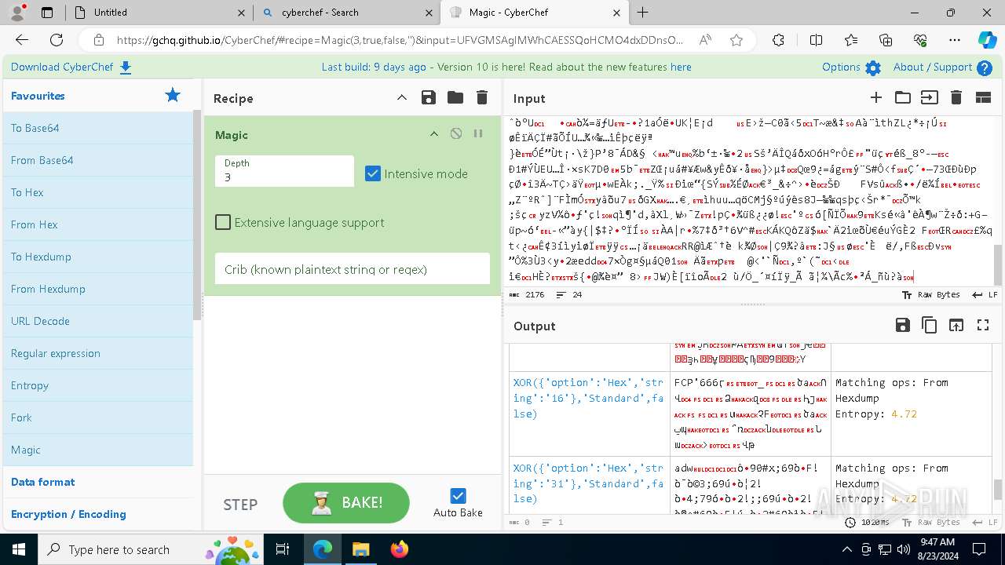Click the BAKE! button
The height and width of the screenshot is (565, 1005).
pos(346,503)
